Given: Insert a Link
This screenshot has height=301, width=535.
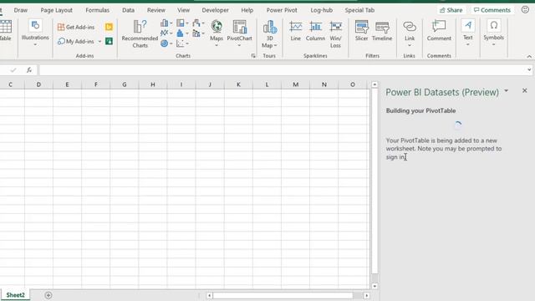Looking at the screenshot, I should pyautogui.click(x=410, y=33).
